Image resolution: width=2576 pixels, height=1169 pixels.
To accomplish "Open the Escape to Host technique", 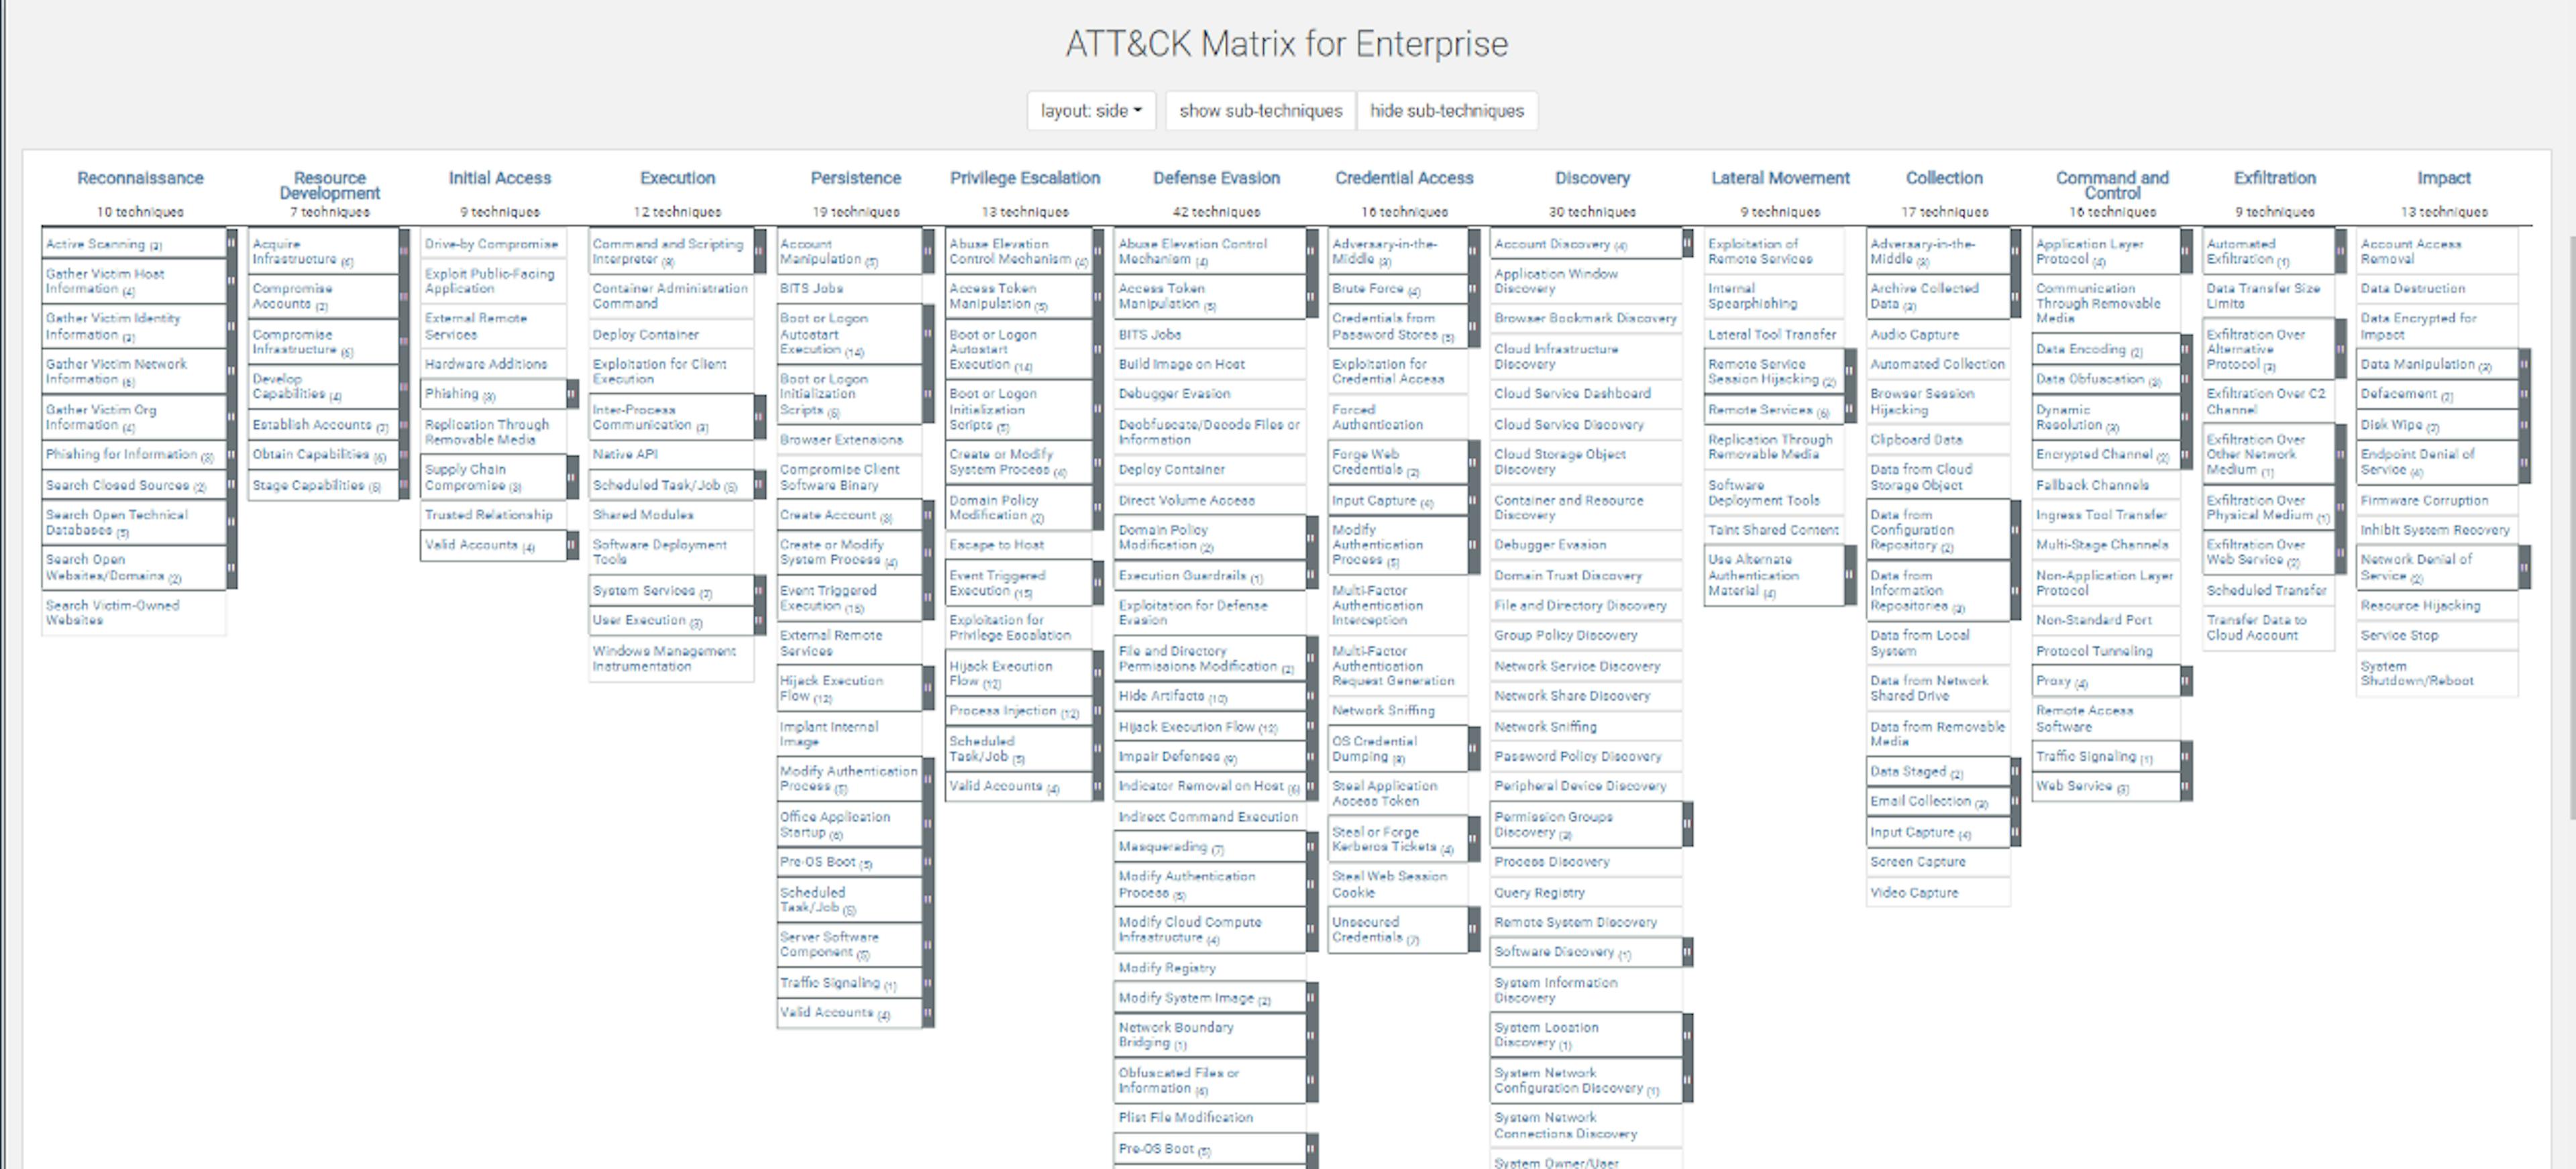I will (996, 545).
